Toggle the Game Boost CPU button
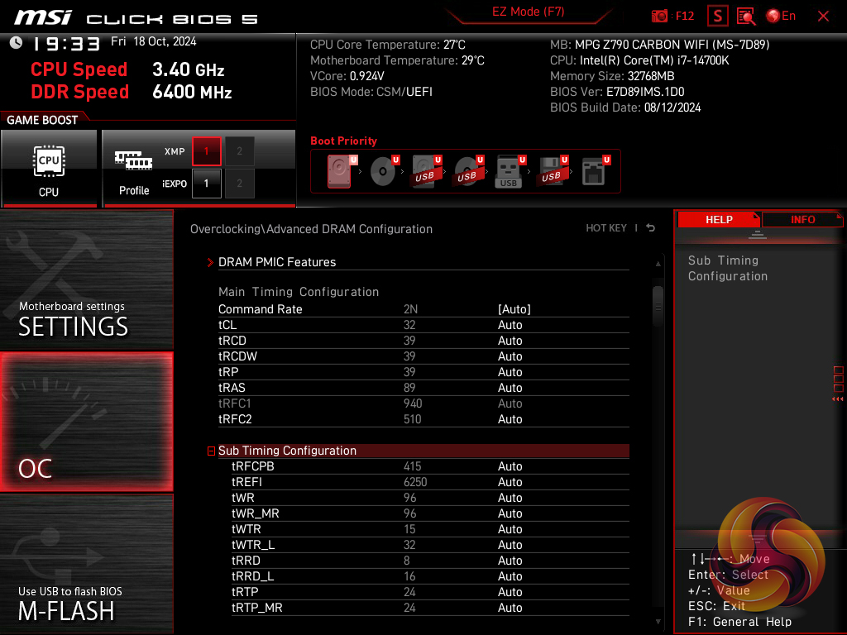Viewport: 847px width, 635px height. coord(49,168)
